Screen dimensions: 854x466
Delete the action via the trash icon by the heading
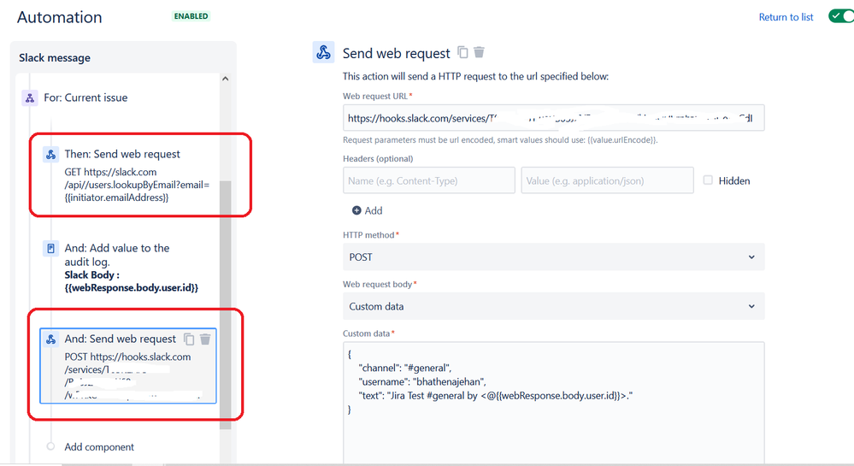[x=479, y=52]
